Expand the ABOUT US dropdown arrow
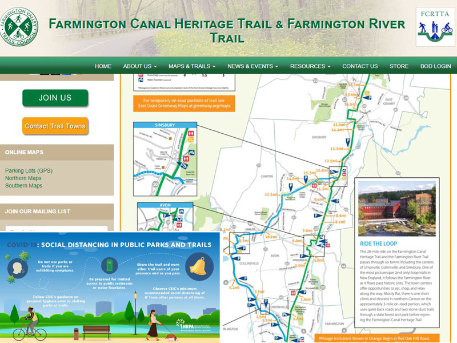 155,67
